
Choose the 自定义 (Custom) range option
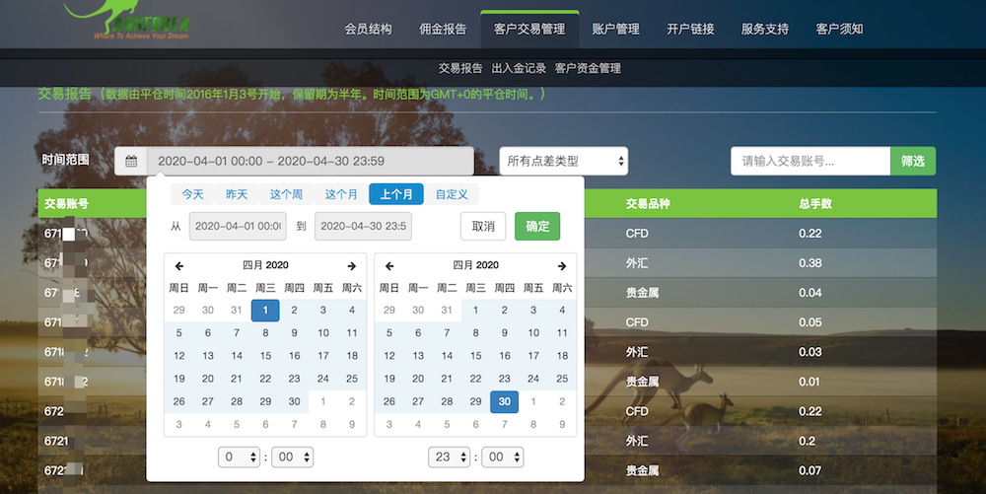452,194
